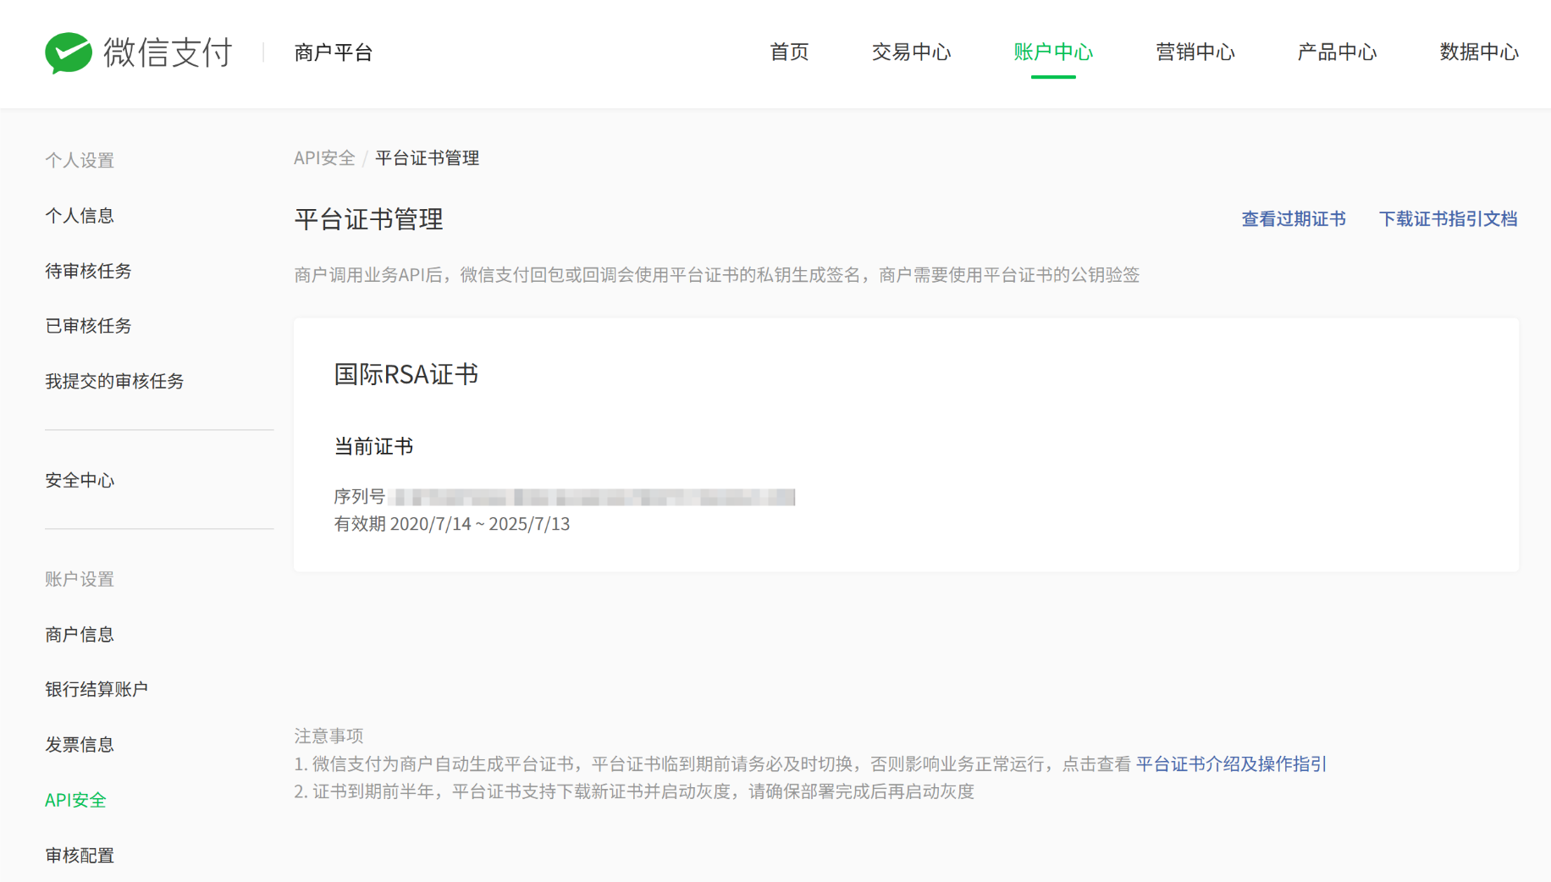Screen dimensions: 1551x882
Task: Open 平台证书介绍及操作指引 link
Action: point(1231,764)
